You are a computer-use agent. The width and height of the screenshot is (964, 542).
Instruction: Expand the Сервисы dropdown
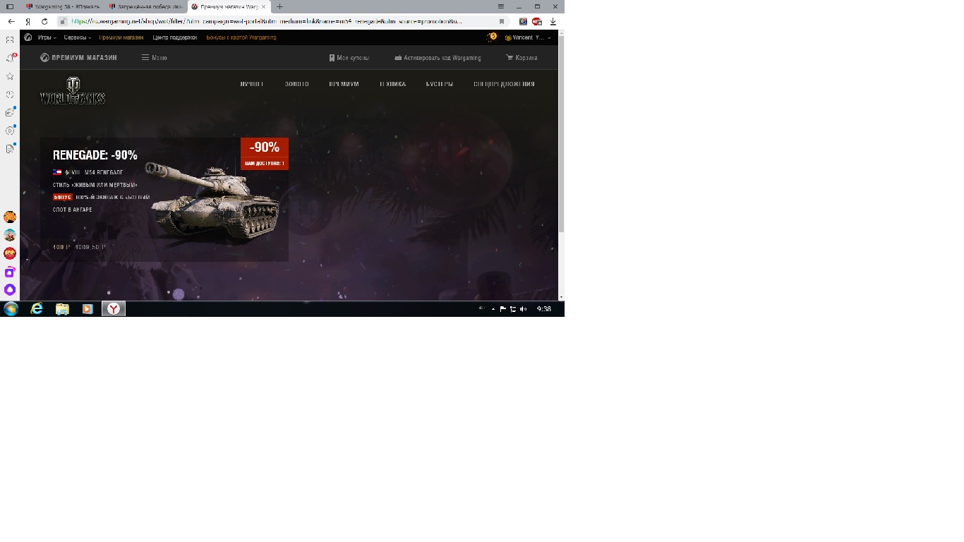tap(78, 37)
